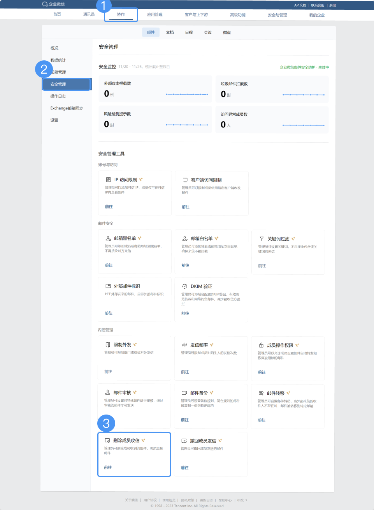The width and height of the screenshot is (374, 510).
Task: Click the 撤回成员发信 icon
Action: tap(184, 441)
